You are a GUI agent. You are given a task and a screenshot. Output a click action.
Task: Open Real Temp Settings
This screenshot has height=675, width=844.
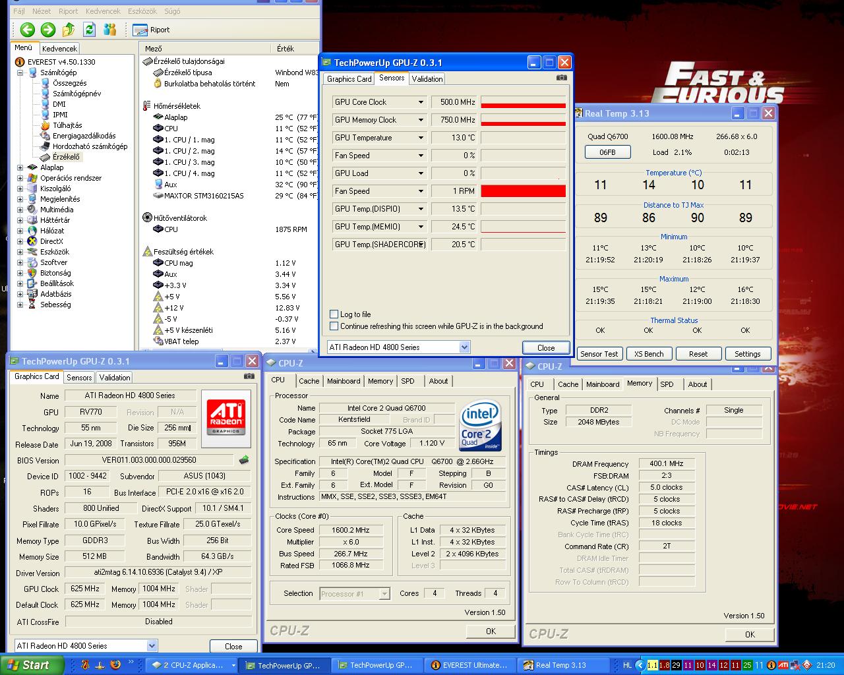coord(748,354)
